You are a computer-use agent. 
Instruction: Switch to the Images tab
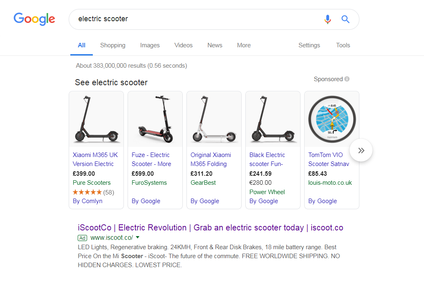click(x=150, y=45)
